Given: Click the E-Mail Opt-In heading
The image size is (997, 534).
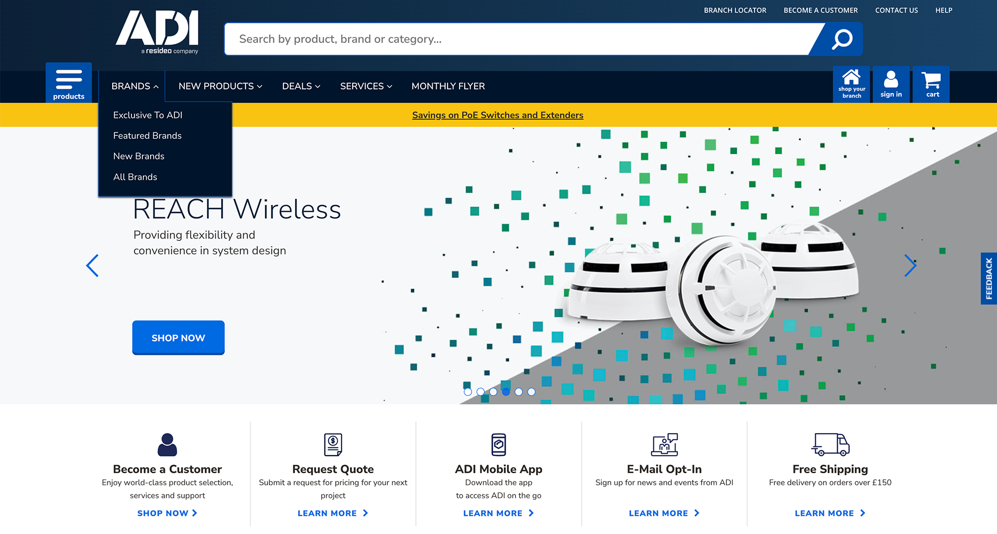Looking at the screenshot, I should tap(664, 469).
